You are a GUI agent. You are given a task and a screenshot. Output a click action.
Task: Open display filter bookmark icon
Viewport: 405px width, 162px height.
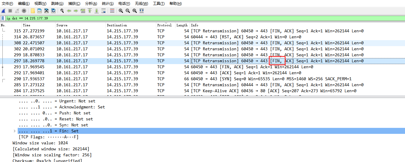(3, 18)
